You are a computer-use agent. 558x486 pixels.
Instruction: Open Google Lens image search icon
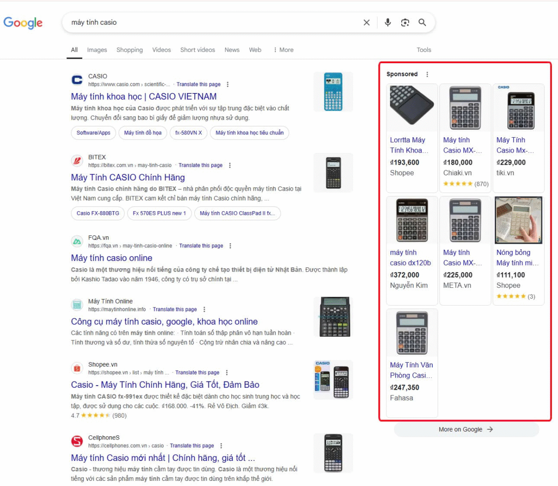405,22
